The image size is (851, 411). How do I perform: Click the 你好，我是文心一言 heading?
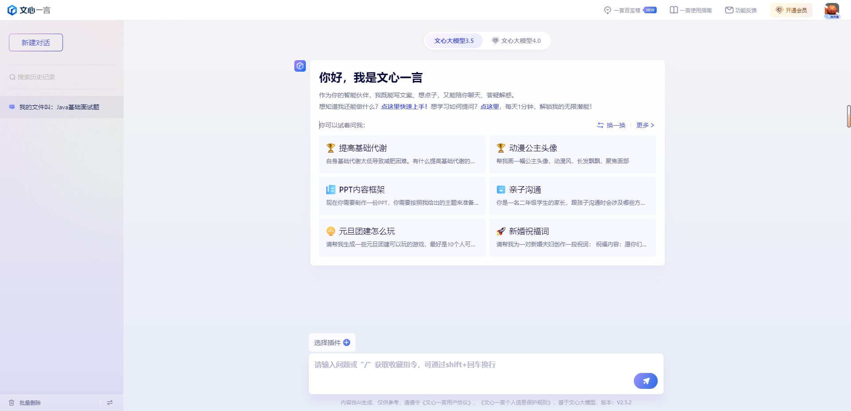click(x=371, y=78)
